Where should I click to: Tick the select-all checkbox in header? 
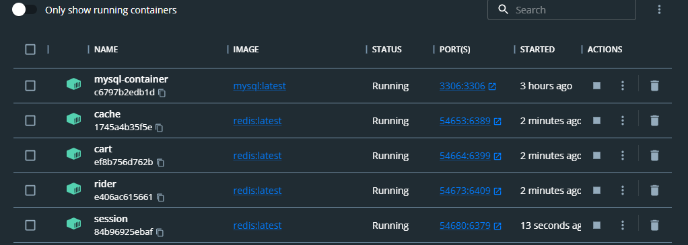pos(30,50)
